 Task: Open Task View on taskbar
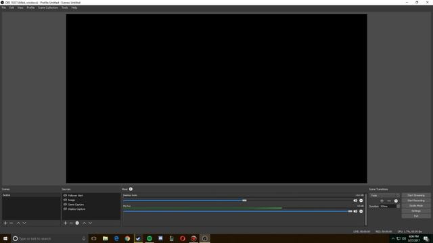[94, 238]
